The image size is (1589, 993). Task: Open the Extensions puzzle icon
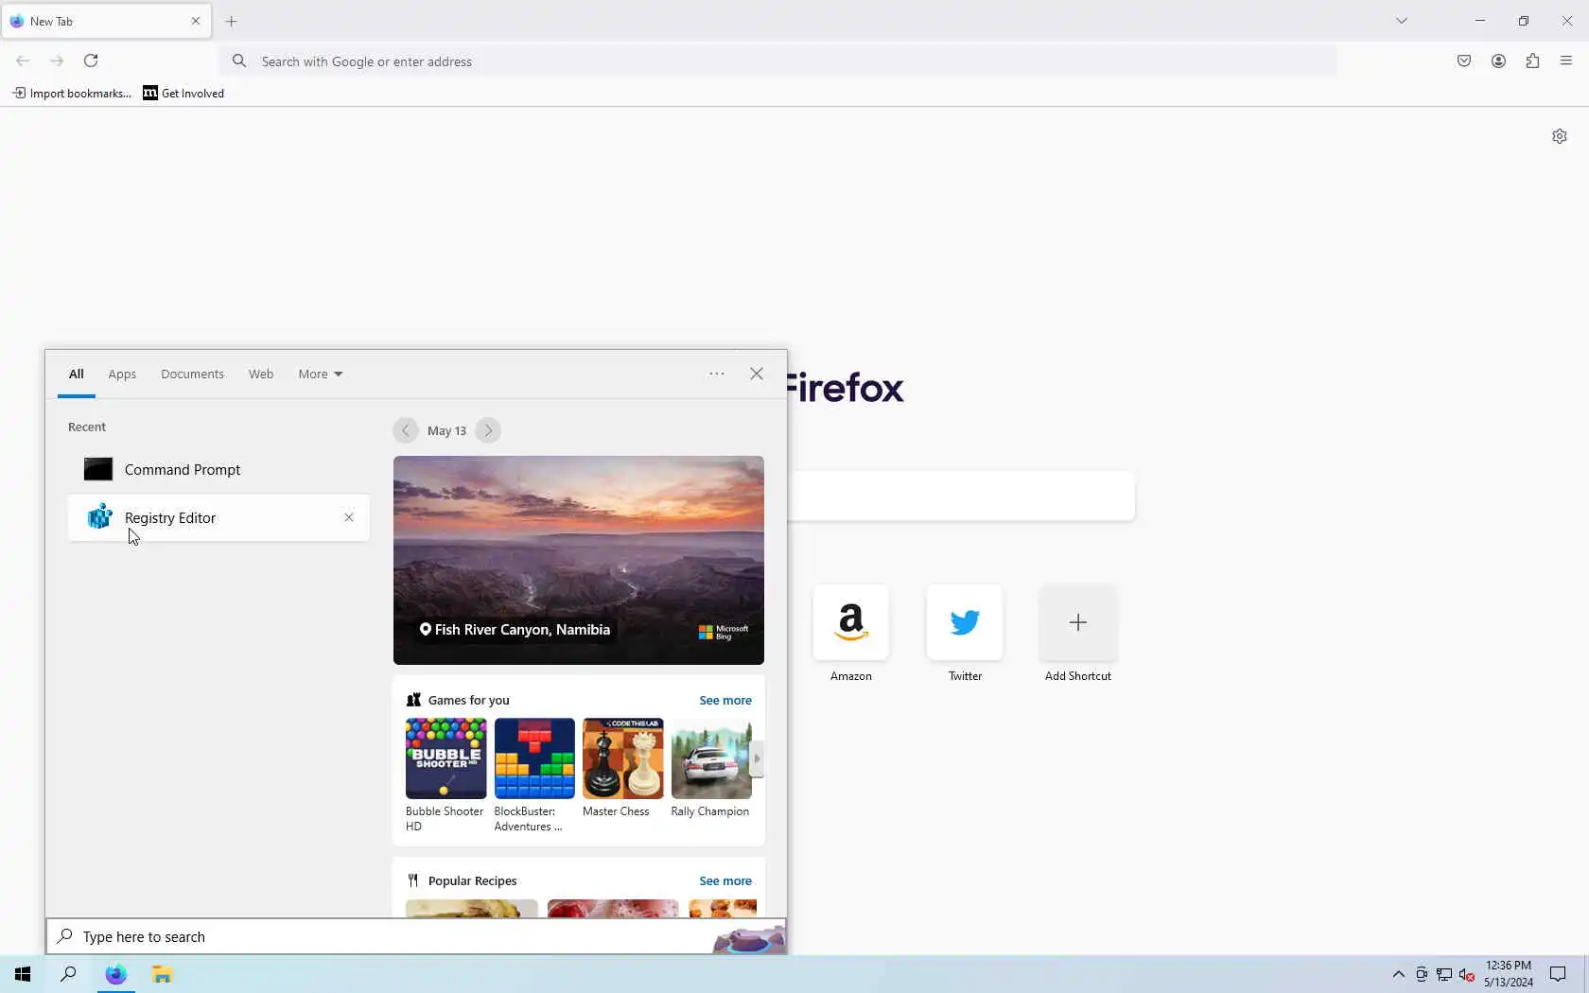tap(1532, 61)
